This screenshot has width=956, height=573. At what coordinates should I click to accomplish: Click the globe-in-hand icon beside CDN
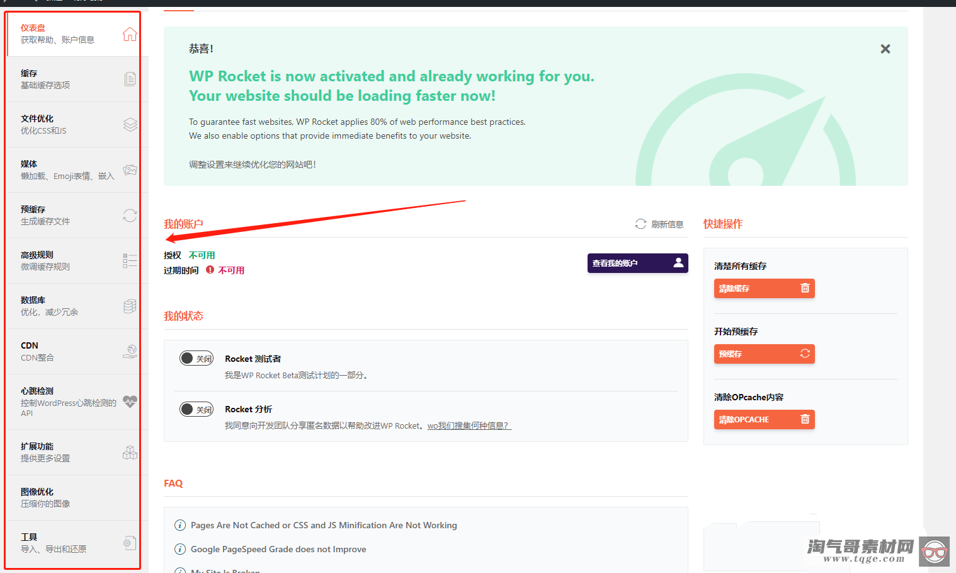click(x=130, y=351)
